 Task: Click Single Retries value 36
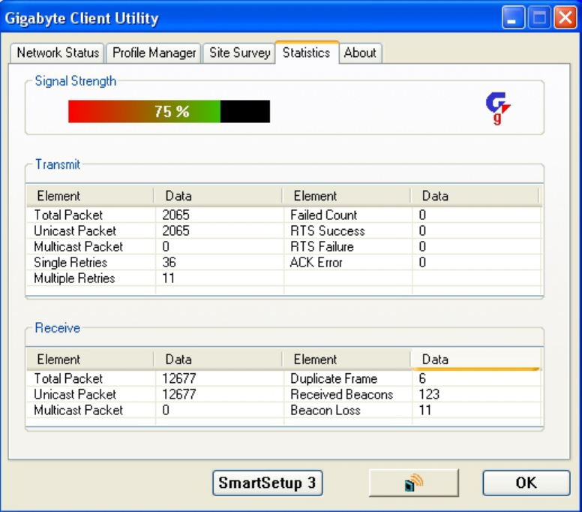coord(169,262)
